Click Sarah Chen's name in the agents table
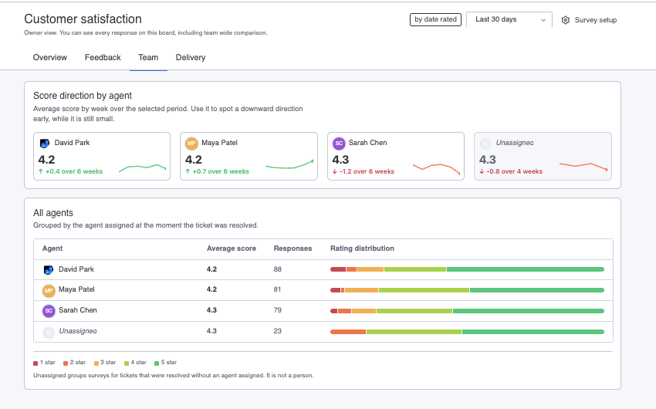 78,310
